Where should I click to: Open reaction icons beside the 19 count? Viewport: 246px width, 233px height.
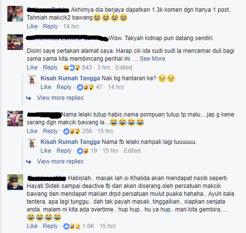click(x=83, y=151)
